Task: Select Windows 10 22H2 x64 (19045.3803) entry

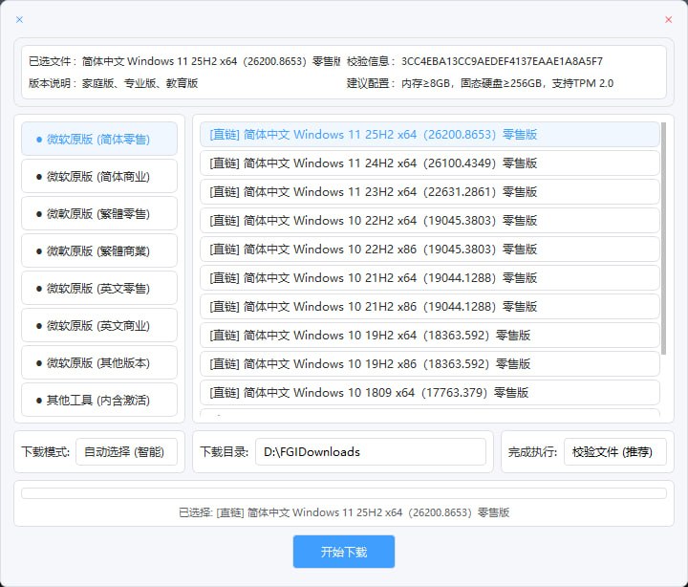Action: (x=430, y=221)
